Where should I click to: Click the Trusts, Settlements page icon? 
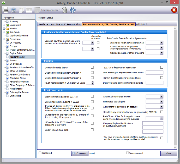[7, 50]
